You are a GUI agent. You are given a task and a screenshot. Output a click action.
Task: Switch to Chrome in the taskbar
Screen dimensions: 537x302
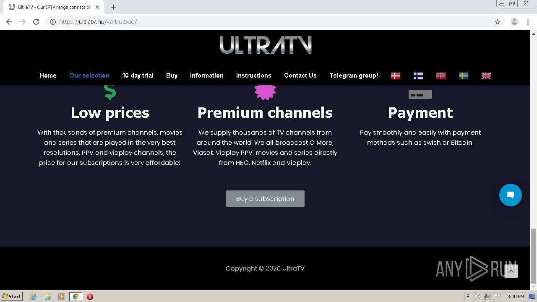(x=76, y=297)
